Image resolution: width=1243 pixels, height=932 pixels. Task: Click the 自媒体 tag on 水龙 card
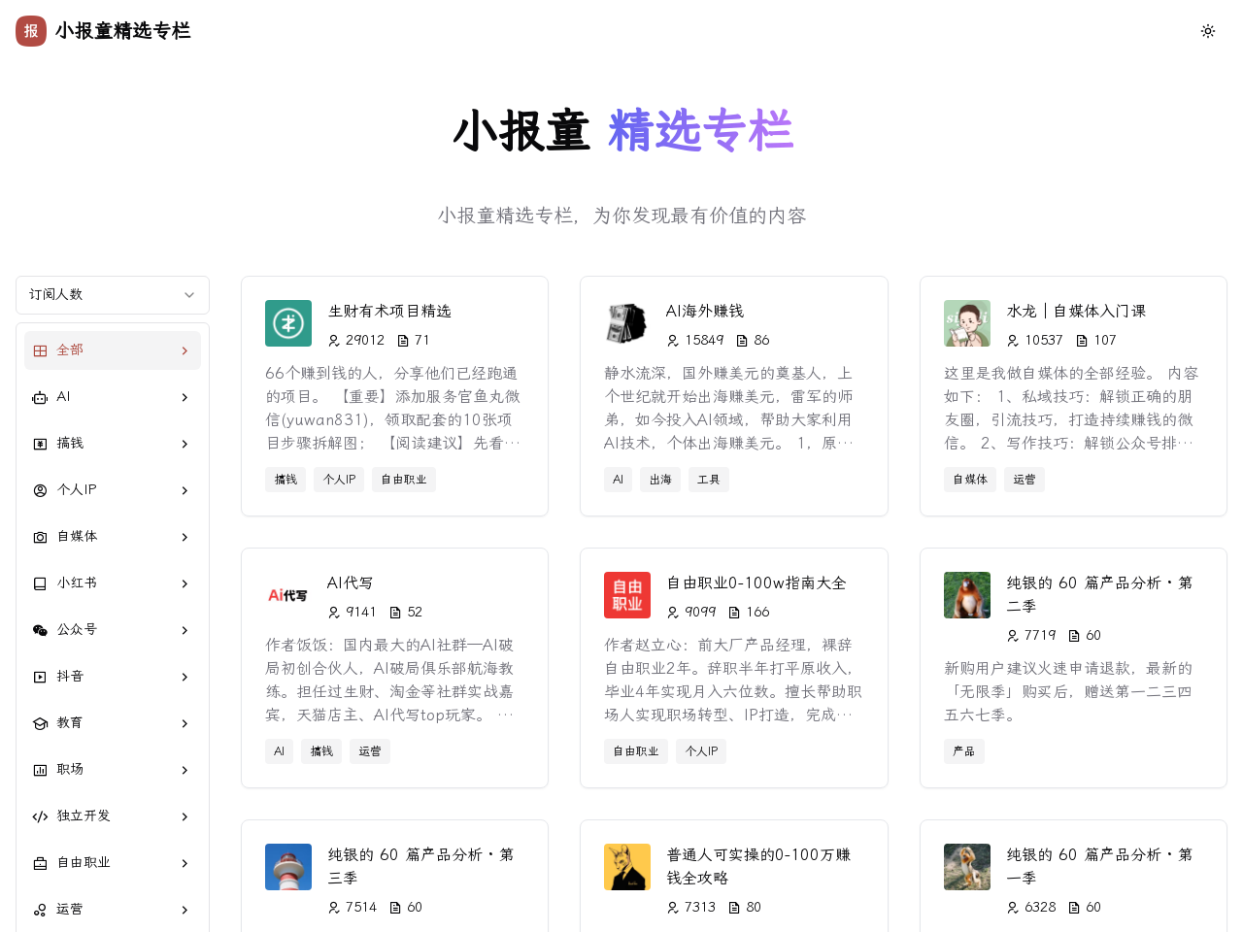(970, 480)
